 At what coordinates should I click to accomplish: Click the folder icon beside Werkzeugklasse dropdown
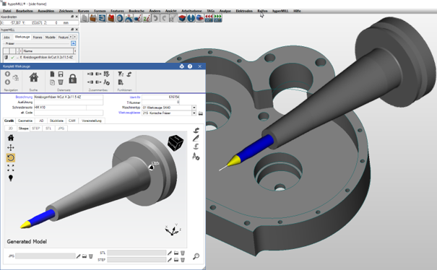click(x=200, y=113)
